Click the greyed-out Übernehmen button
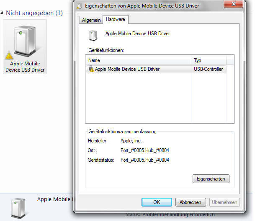This screenshot has width=255, height=222. click(x=224, y=202)
